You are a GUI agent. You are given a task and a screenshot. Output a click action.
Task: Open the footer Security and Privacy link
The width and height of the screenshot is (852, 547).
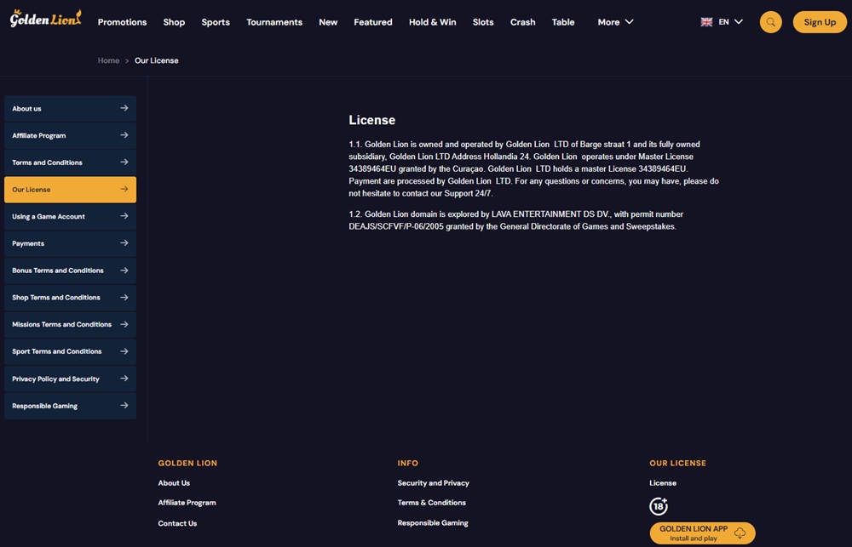[x=433, y=483]
